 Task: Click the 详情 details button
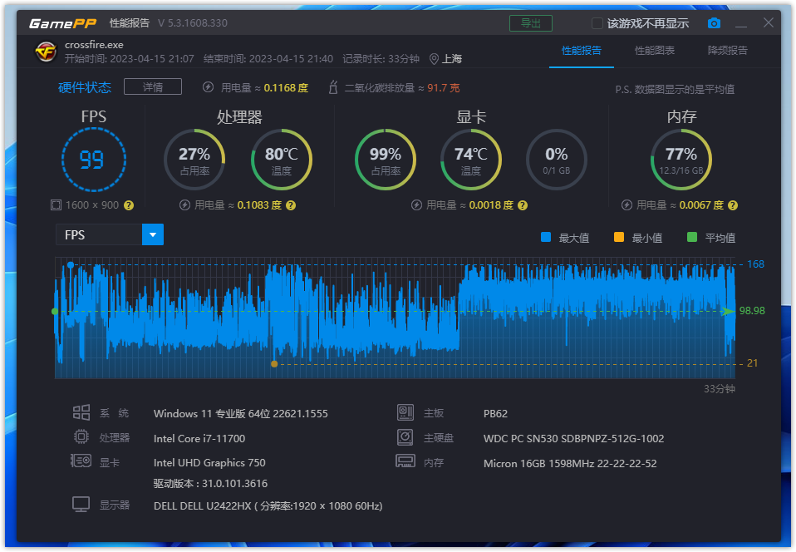153,86
